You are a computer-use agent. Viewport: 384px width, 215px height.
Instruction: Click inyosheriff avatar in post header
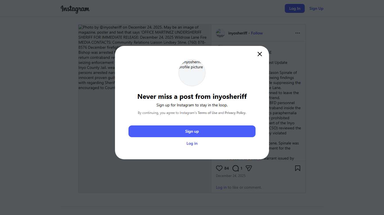point(220,33)
